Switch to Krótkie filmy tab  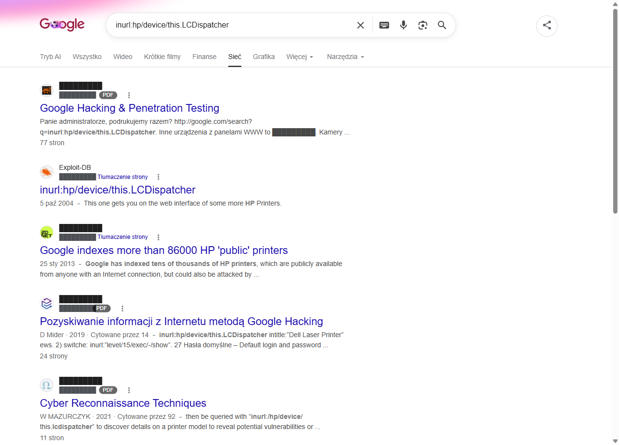(x=162, y=57)
